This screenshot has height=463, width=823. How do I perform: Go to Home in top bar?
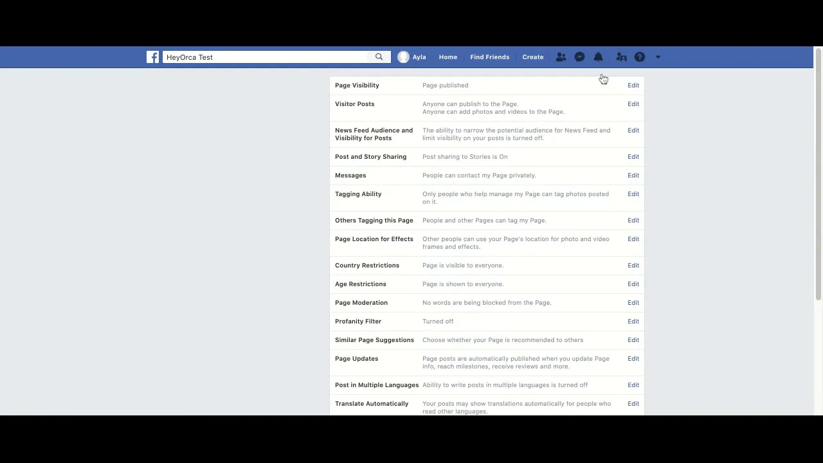tap(448, 57)
